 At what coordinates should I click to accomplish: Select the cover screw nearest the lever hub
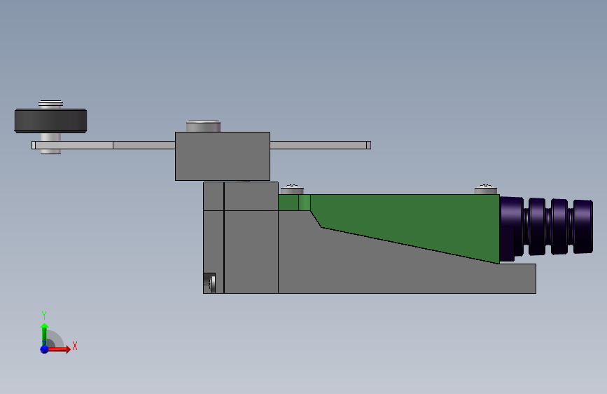pos(292,189)
